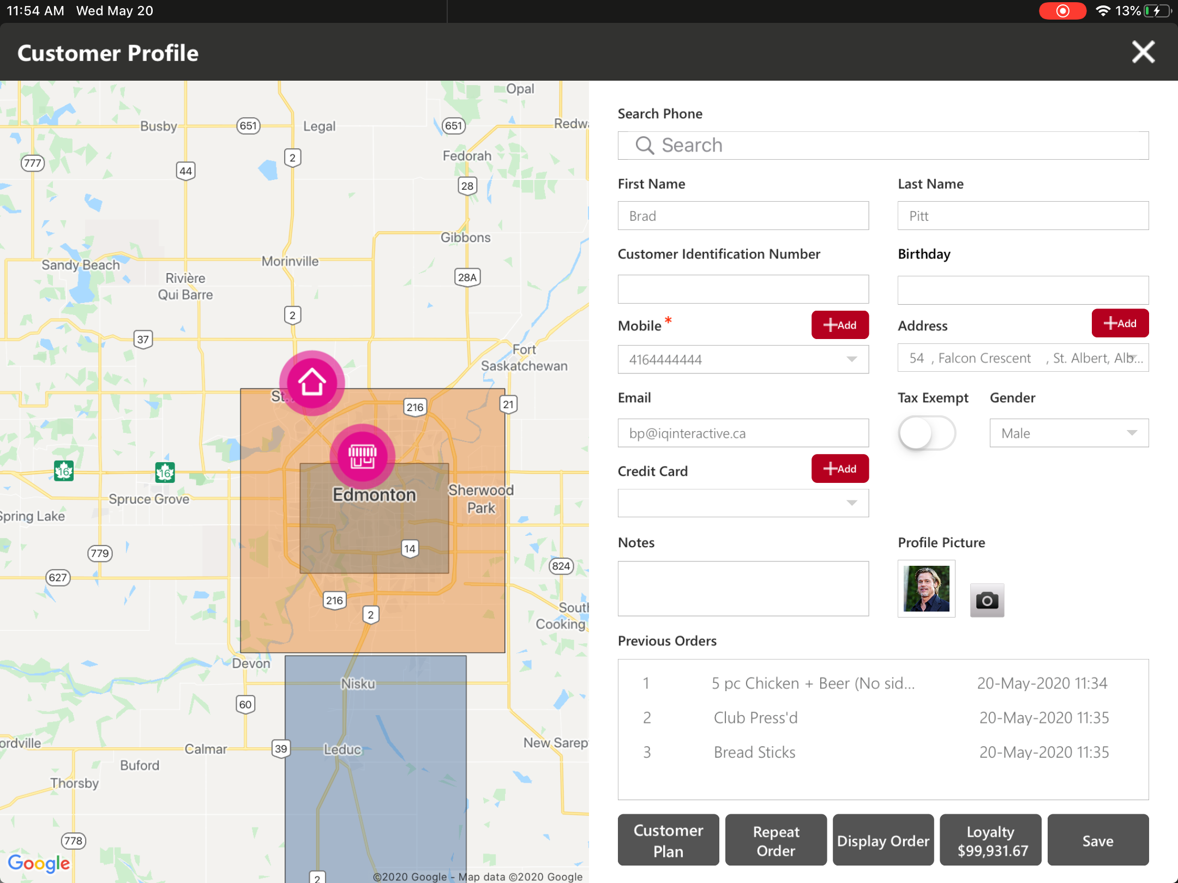The width and height of the screenshot is (1178, 883).
Task: Tap the highway 39 shield near Calmar
Action: point(281,748)
